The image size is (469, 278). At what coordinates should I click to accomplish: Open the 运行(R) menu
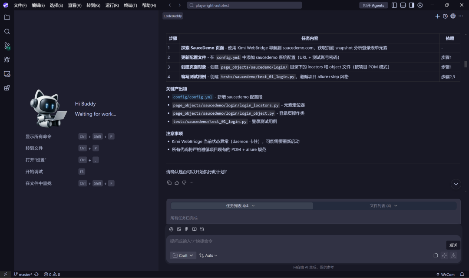click(112, 5)
